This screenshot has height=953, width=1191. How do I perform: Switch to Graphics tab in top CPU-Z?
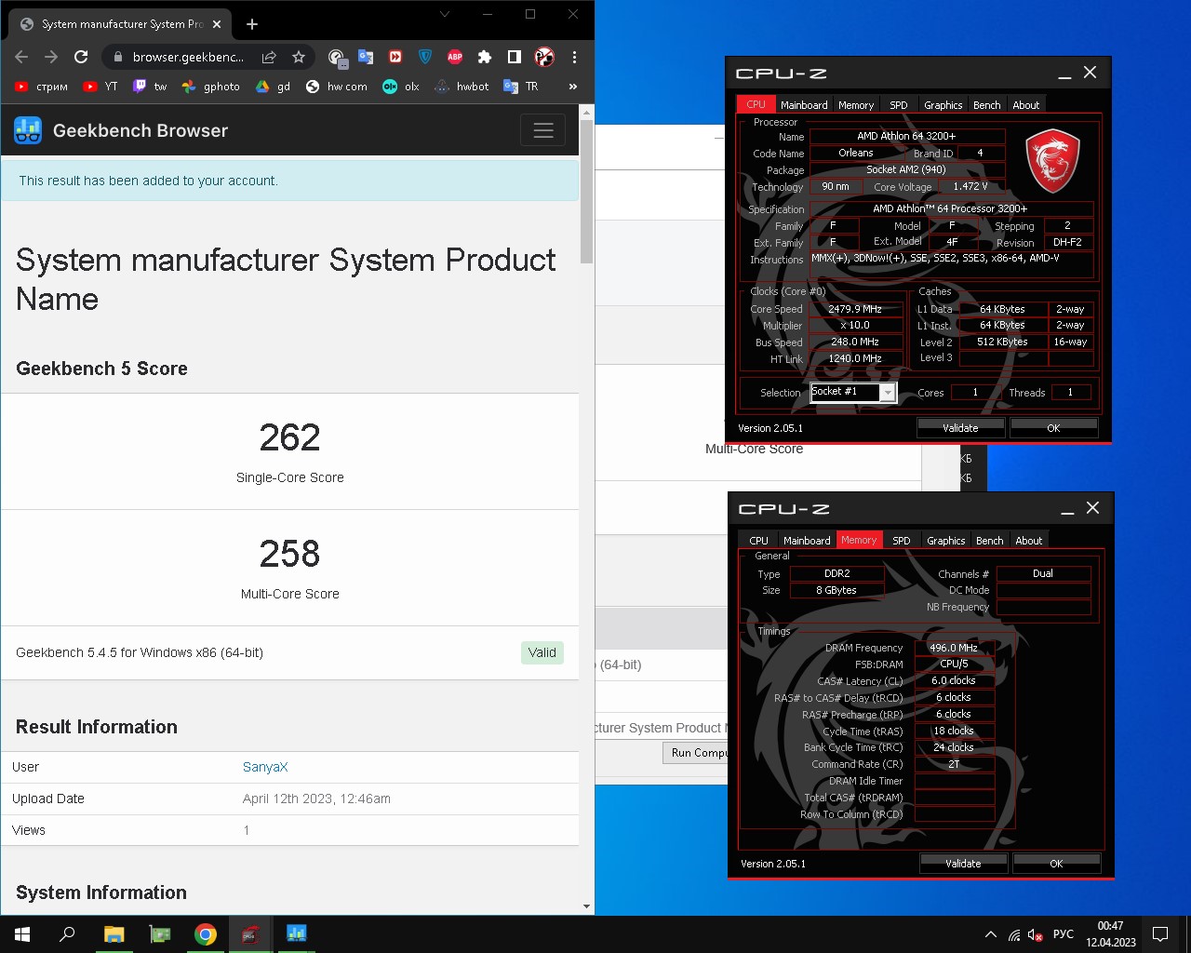(x=943, y=105)
